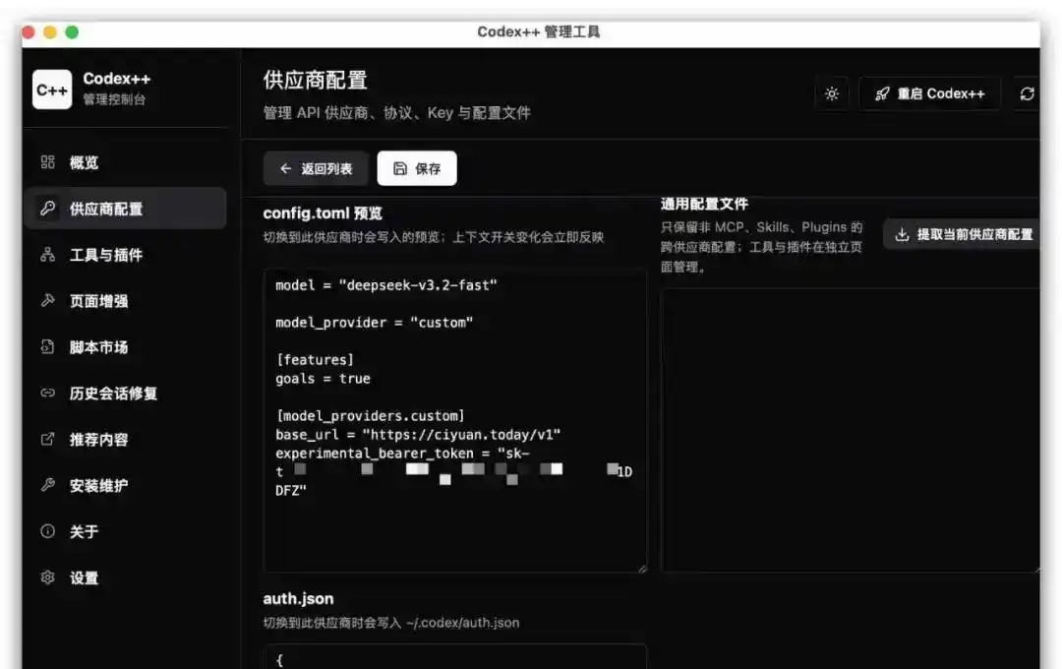Click 返回列表 to go back
Viewport: 1062px width, 669px height.
pyautogui.click(x=316, y=168)
